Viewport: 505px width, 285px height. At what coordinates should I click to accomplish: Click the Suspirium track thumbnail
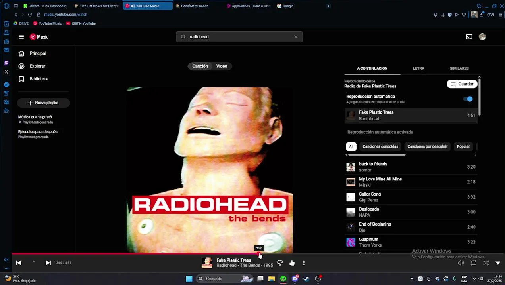click(351, 242)
